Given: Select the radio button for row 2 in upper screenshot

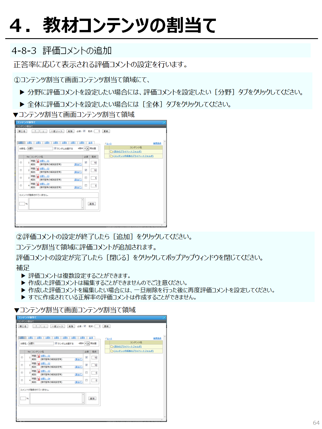Looking at the screenshot, I should point(21,170).
